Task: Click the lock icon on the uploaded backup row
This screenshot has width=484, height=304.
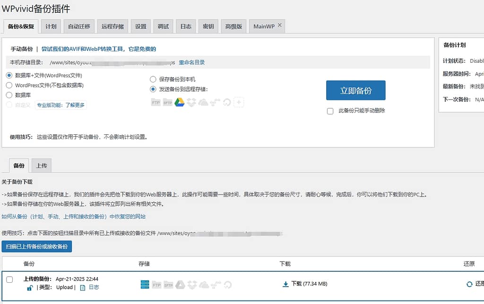Action: click(29, 287)
